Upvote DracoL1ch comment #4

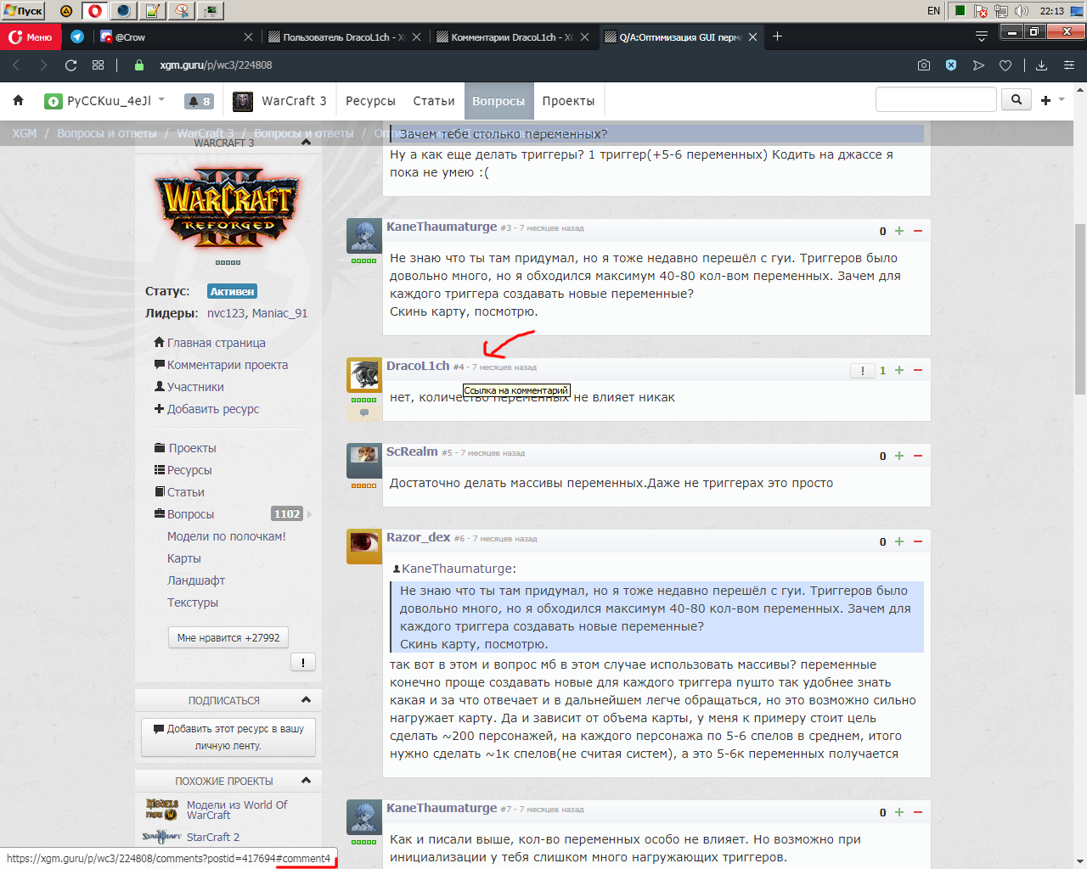[x=899, y=370]
